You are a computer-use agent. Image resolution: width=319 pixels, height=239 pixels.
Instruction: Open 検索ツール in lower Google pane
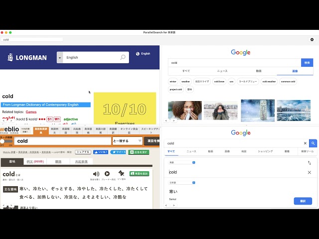(307, 151)
